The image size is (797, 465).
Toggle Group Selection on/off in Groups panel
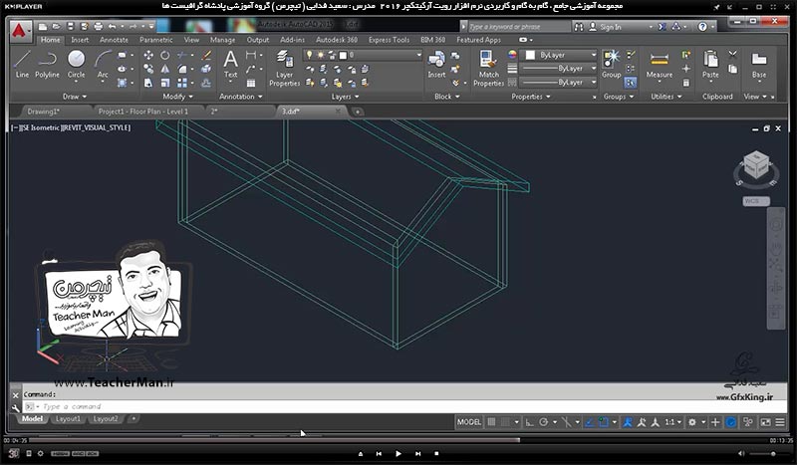[x=631, y=83]
